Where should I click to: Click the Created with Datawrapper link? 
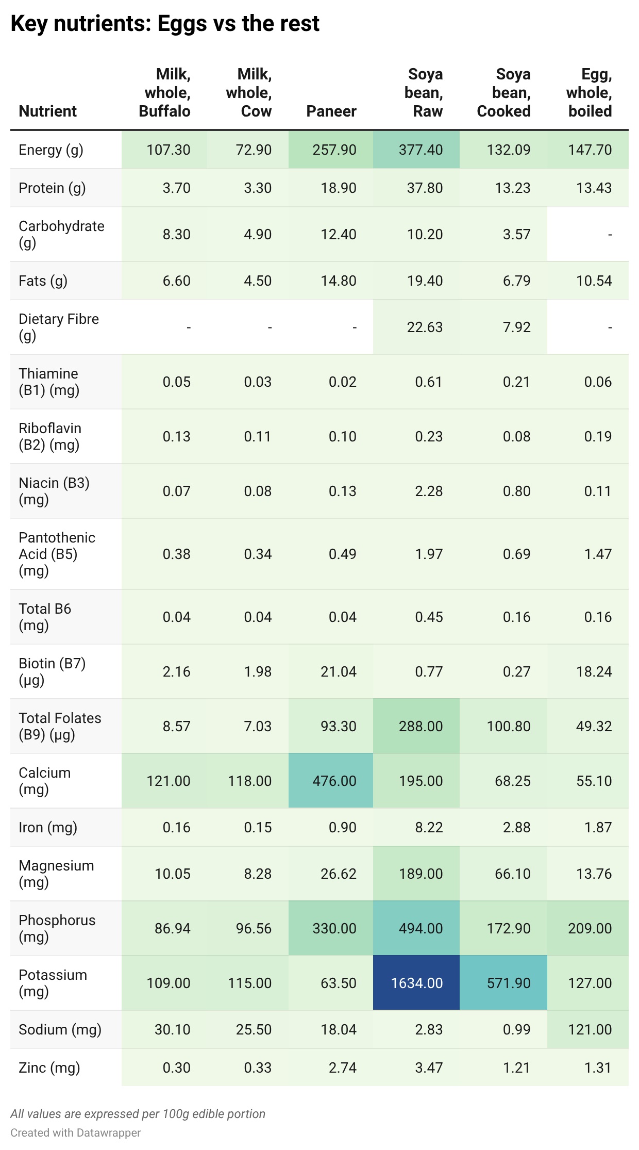[76, 1133]
